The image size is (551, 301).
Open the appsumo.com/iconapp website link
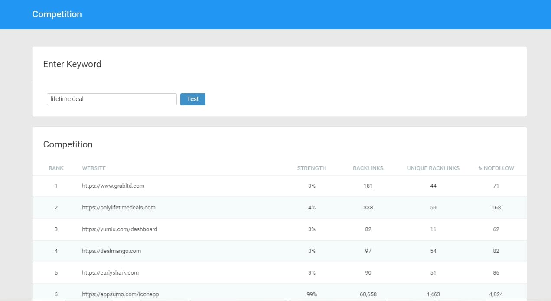(x=121, y=294)
